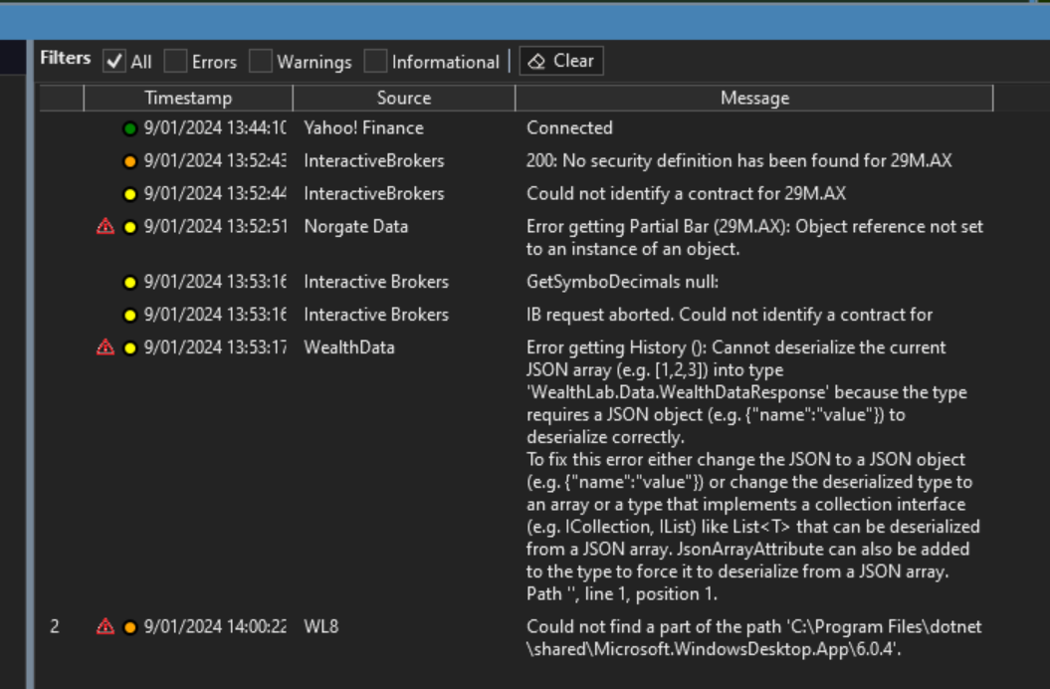Select timestamp 9/01/2024 13:52:51
Viewport: 1050px width, 689px height.
point(215,227)
